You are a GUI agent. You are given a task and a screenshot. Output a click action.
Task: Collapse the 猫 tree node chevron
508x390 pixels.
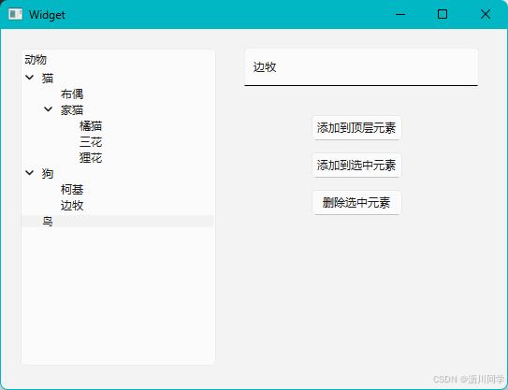point(30,78)
